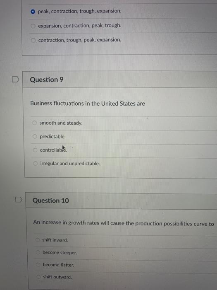
Task: Flag Question 9 with the bookmark icon
Action: pyautogui.click(x=16, y=80)
